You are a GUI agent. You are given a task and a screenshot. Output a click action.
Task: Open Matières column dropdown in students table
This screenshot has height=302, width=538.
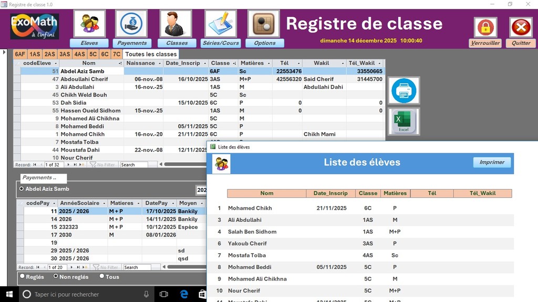[268, 63]
